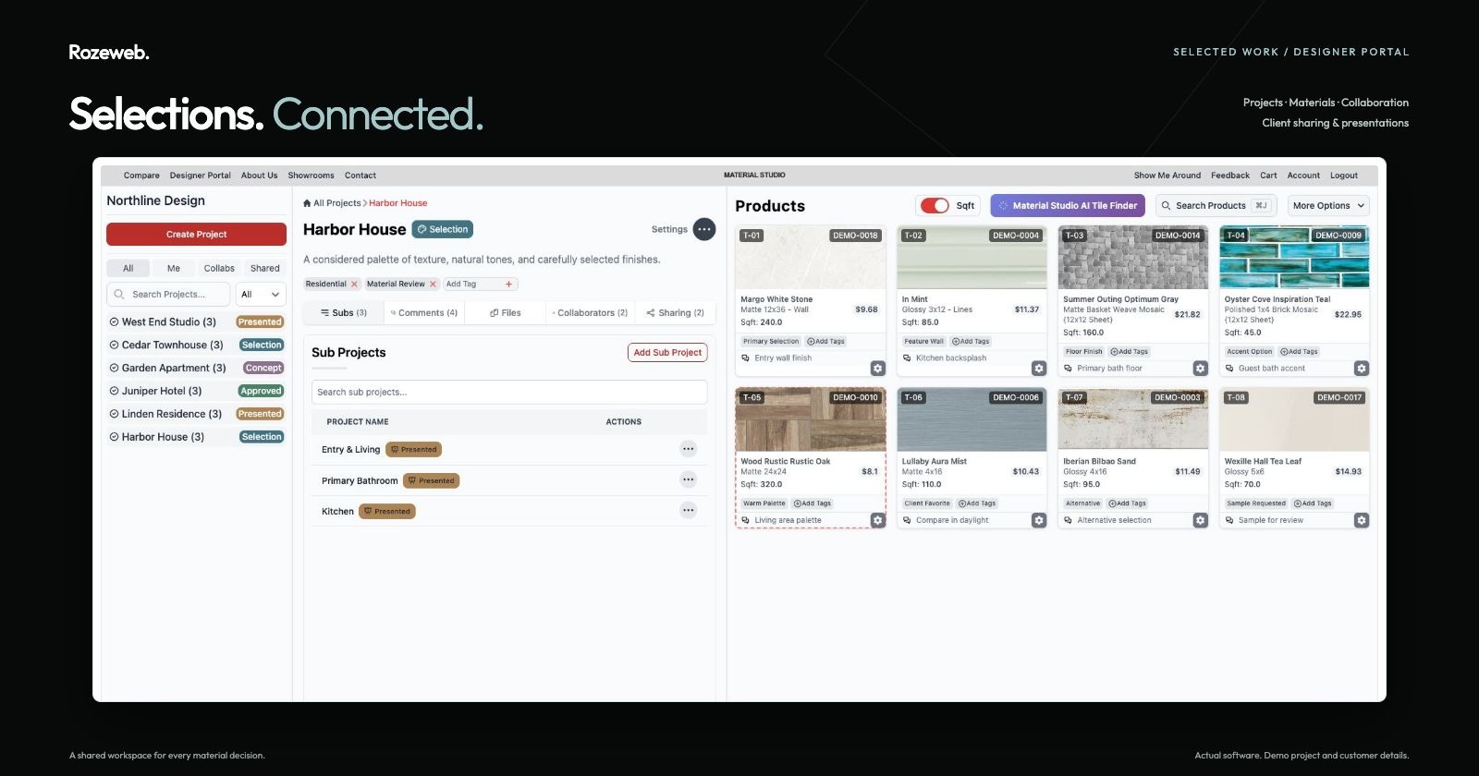This screenshot has height=776, width=1479.
Task: Remove the Material Review tag
Action: (433, 285)
